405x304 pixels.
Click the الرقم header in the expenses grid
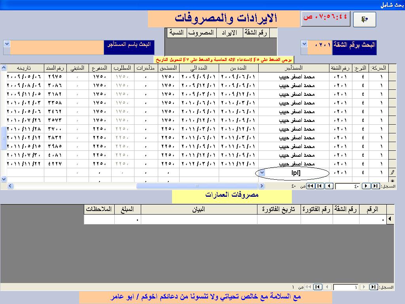click(x=373, y=209)
